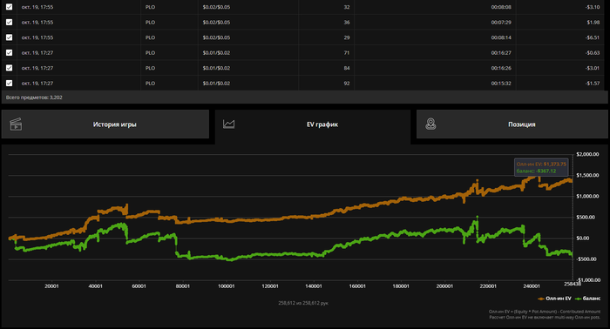Click the chart tooltip showing Олл-ин EV $1,373.75
The image size is (610, 329).
tap(541, 167)
